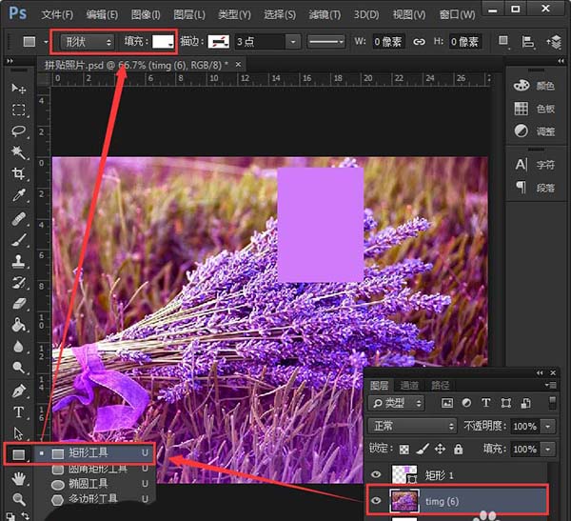
Task: Select the Crop tool in toolbar
Action: coord(18,173)
